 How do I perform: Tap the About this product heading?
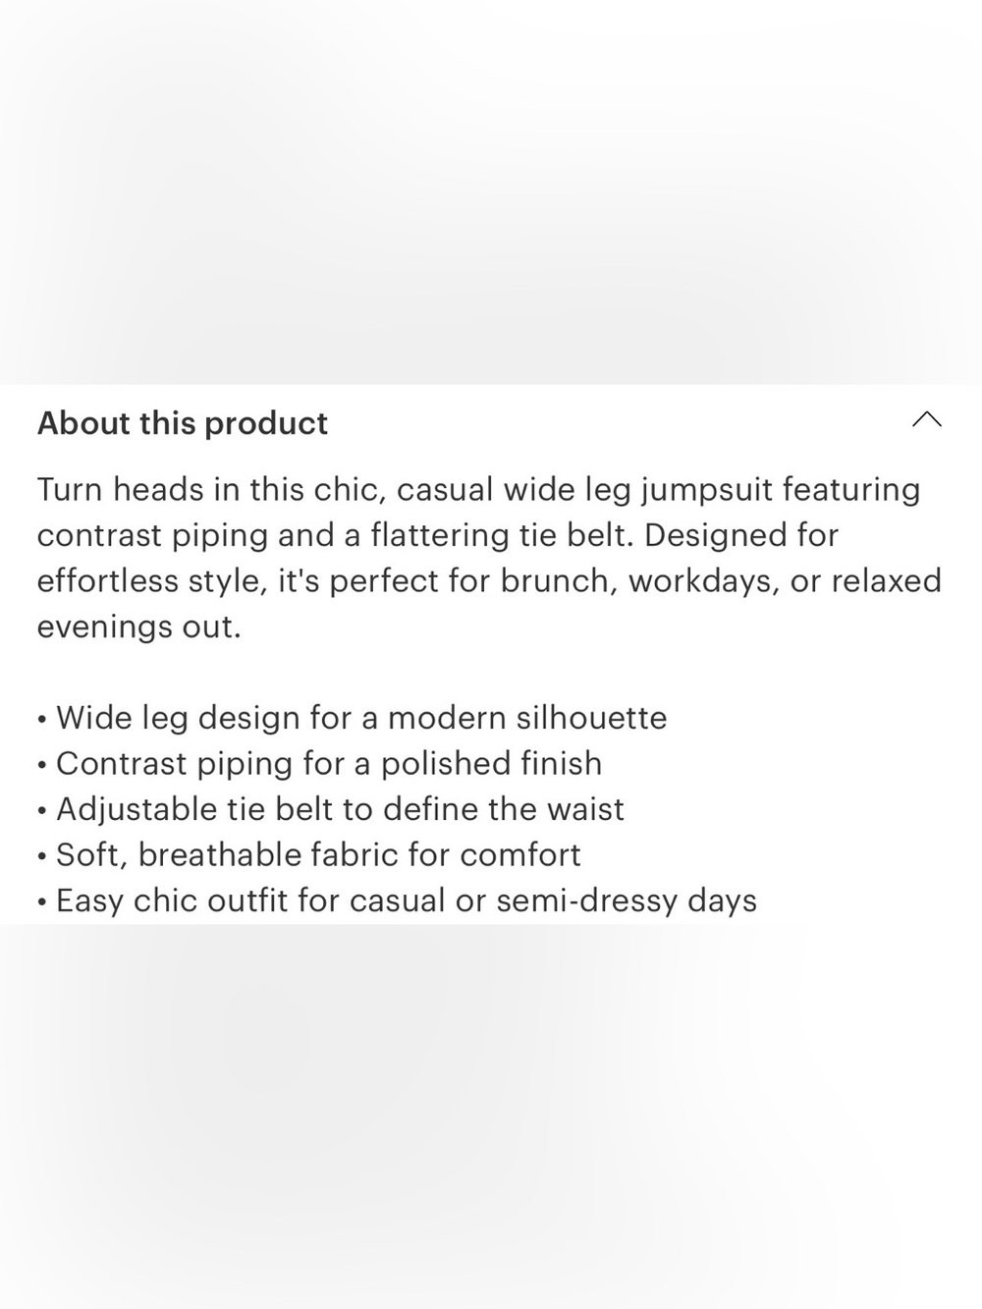[183, 423]
